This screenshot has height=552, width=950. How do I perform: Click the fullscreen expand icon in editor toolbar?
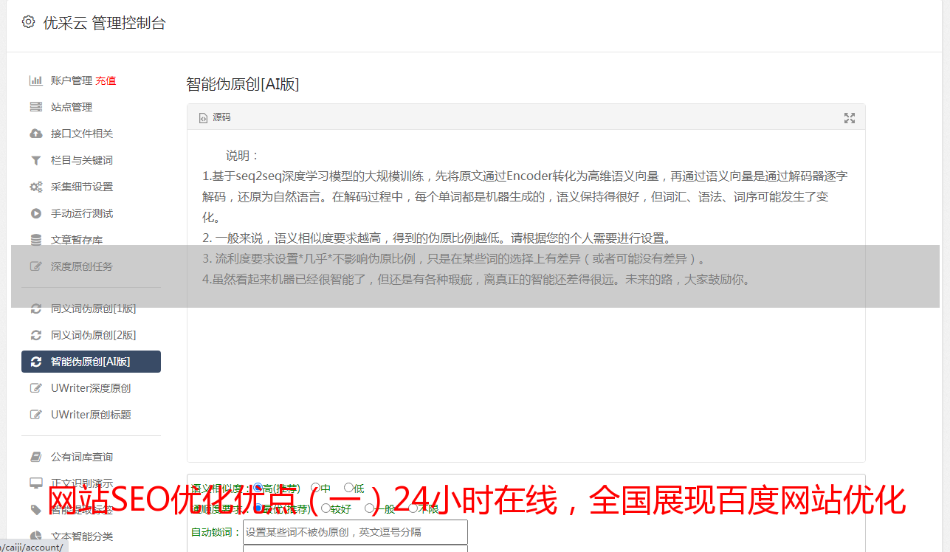pyautogui.click(x=850, y=118)
